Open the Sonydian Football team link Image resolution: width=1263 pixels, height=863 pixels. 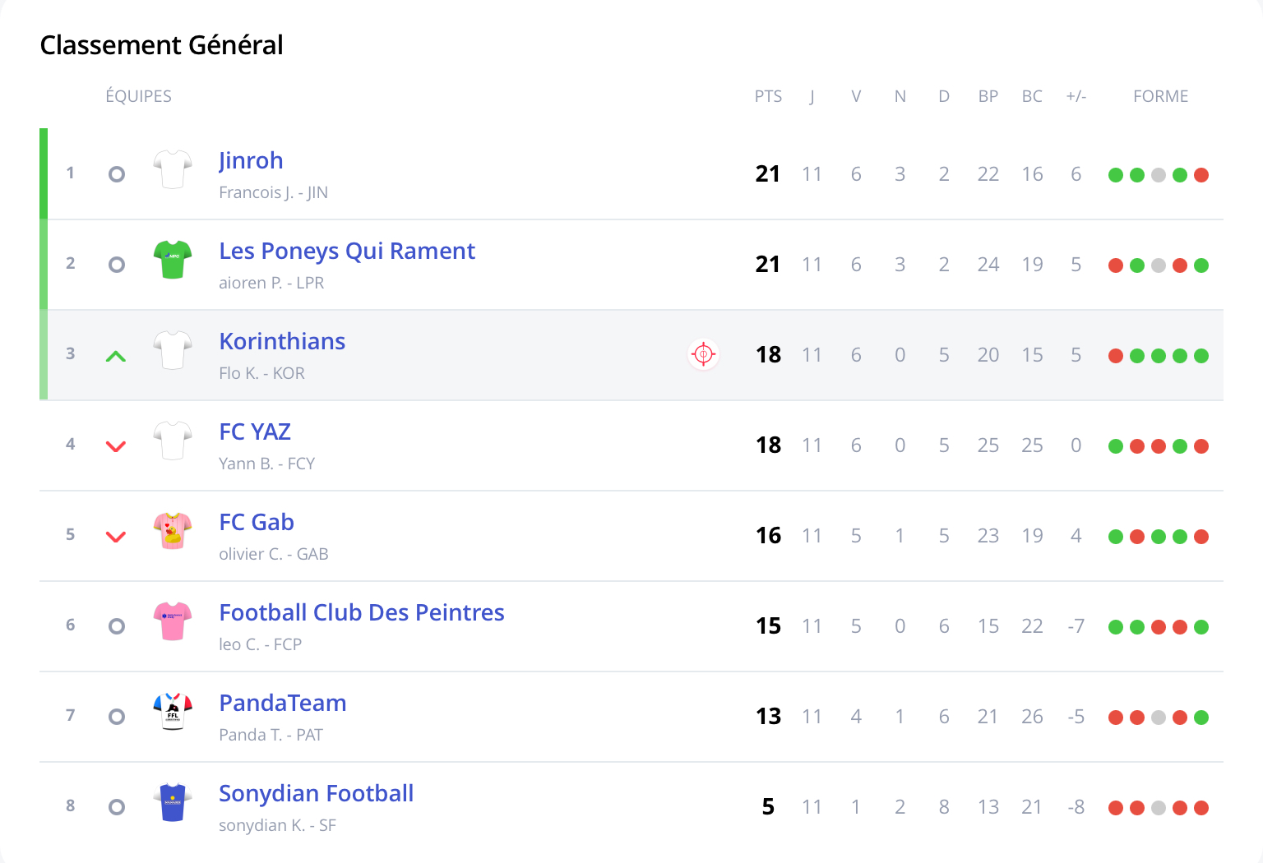tap(316, 794)
